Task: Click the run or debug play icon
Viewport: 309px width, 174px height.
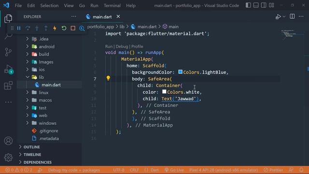Action: pyautogui.click(x=278, y=17)
